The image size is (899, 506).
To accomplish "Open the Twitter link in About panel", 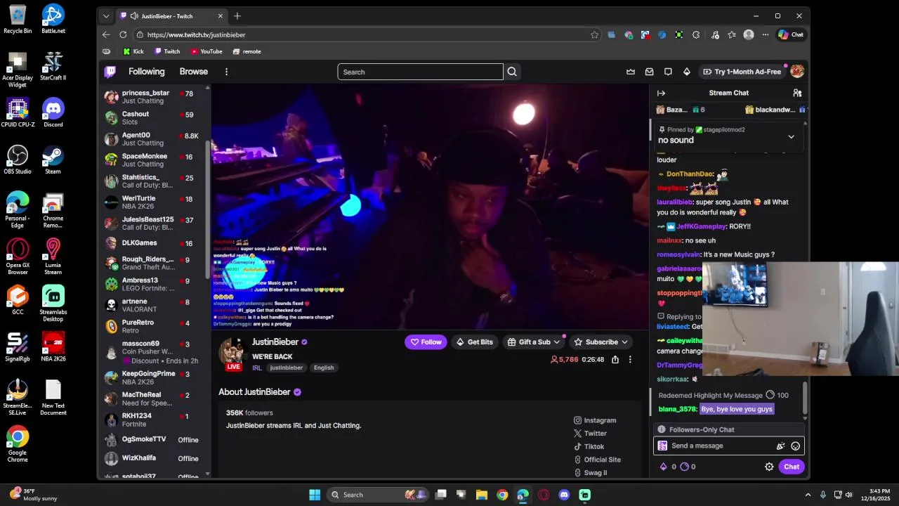I will click(590, 434).
